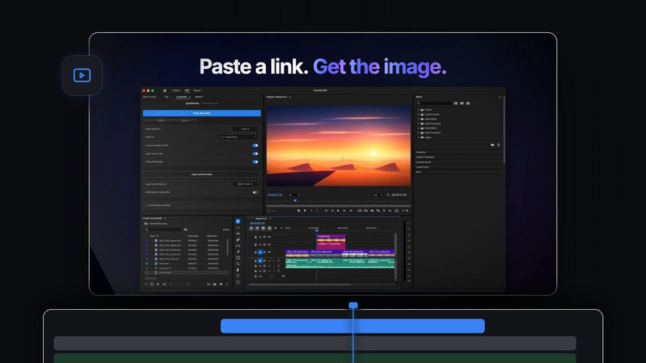Expand Video Effects folder

[x=419, y=128]
